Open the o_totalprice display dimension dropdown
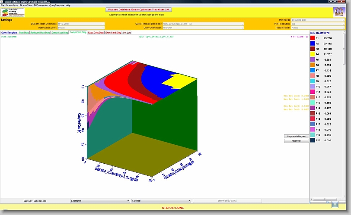The width and height of the screenshot is (351, 215). coord(99,201)
